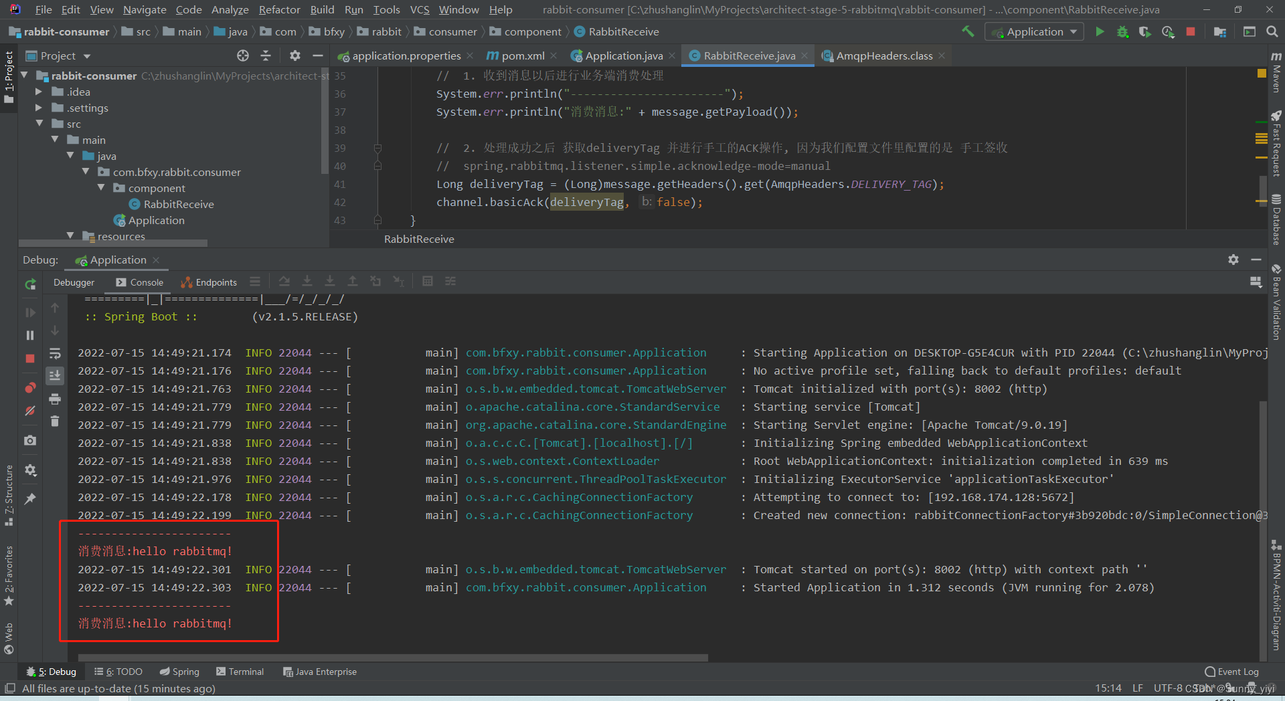This screenshot has width=1285, height=701.
Task: Hide the Project tool window
Action: 318,56
